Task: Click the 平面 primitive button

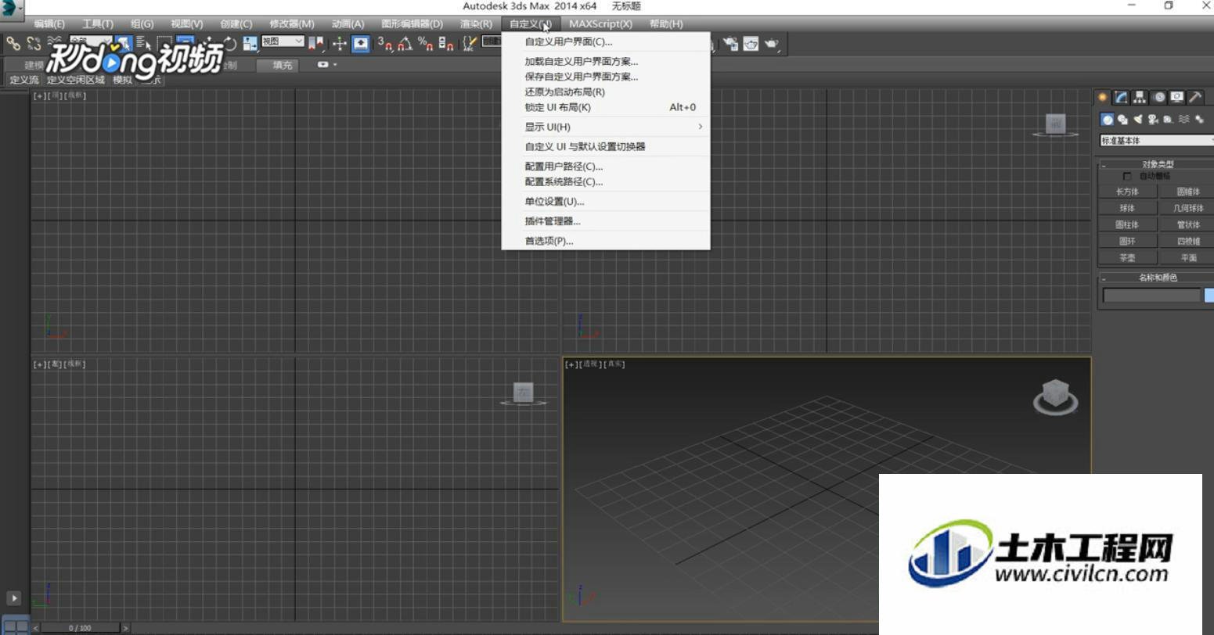Action: [1187, 257]
